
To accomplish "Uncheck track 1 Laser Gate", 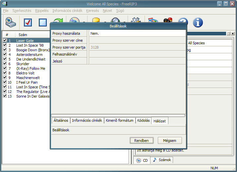I will (x=5, y=40).
